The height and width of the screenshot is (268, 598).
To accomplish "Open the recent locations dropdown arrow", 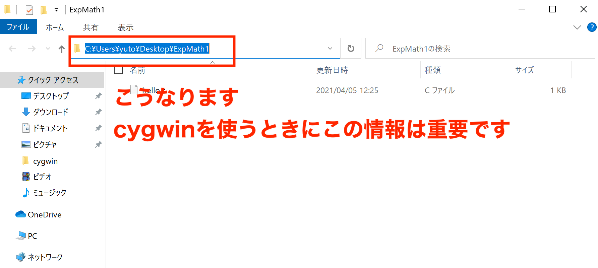I will (x=48, y=49).
